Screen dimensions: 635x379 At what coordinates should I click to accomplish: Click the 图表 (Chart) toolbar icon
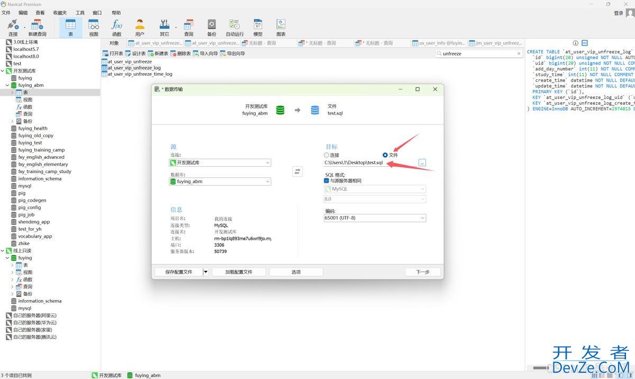tap(281, 27)
